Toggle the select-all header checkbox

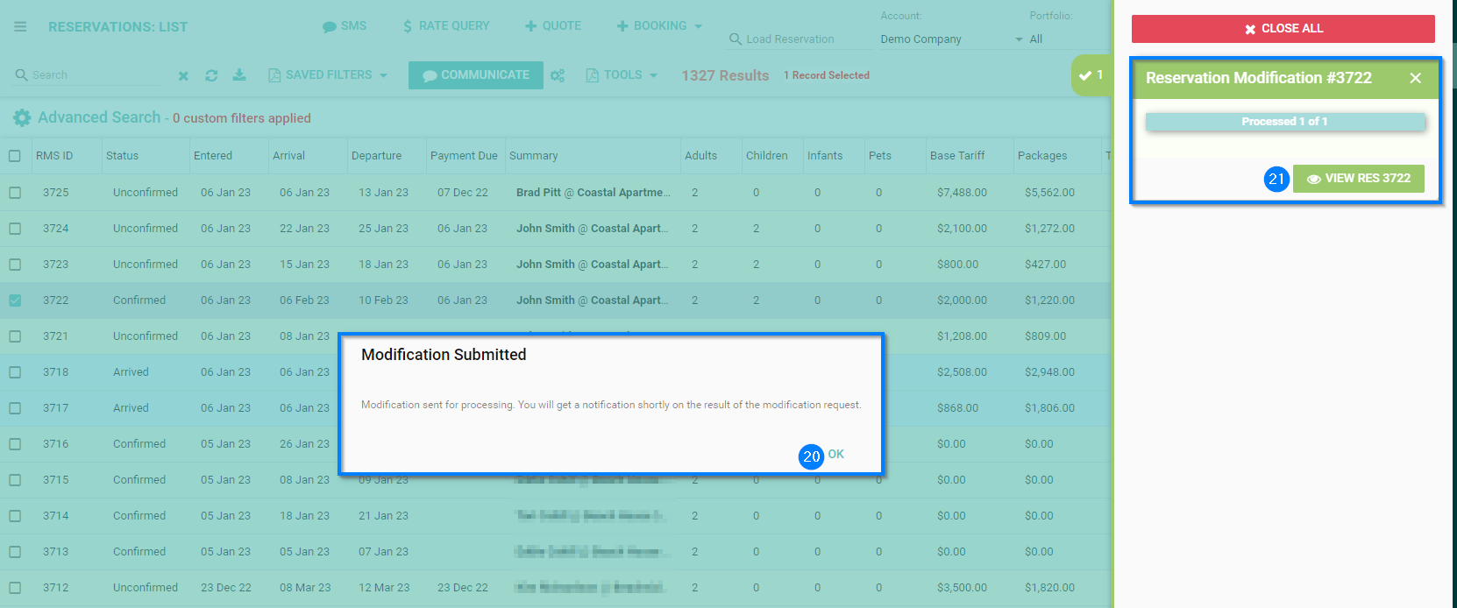pos(15,156)
